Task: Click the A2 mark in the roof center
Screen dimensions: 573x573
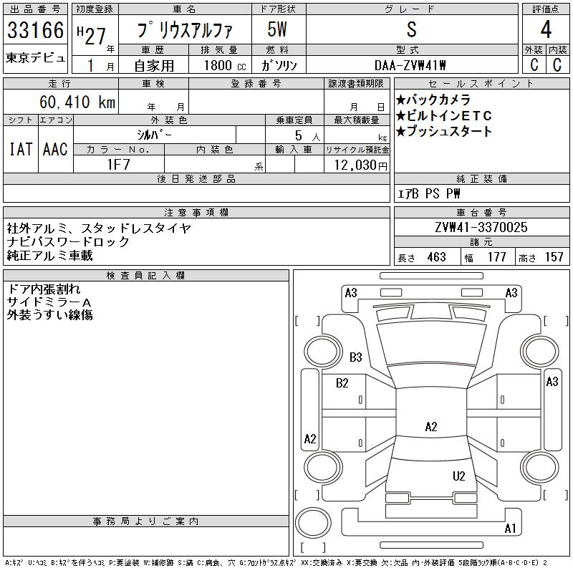Action: (430, 427)
